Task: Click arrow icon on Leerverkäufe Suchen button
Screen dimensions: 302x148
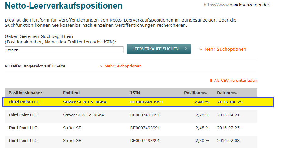Action: 185,49
